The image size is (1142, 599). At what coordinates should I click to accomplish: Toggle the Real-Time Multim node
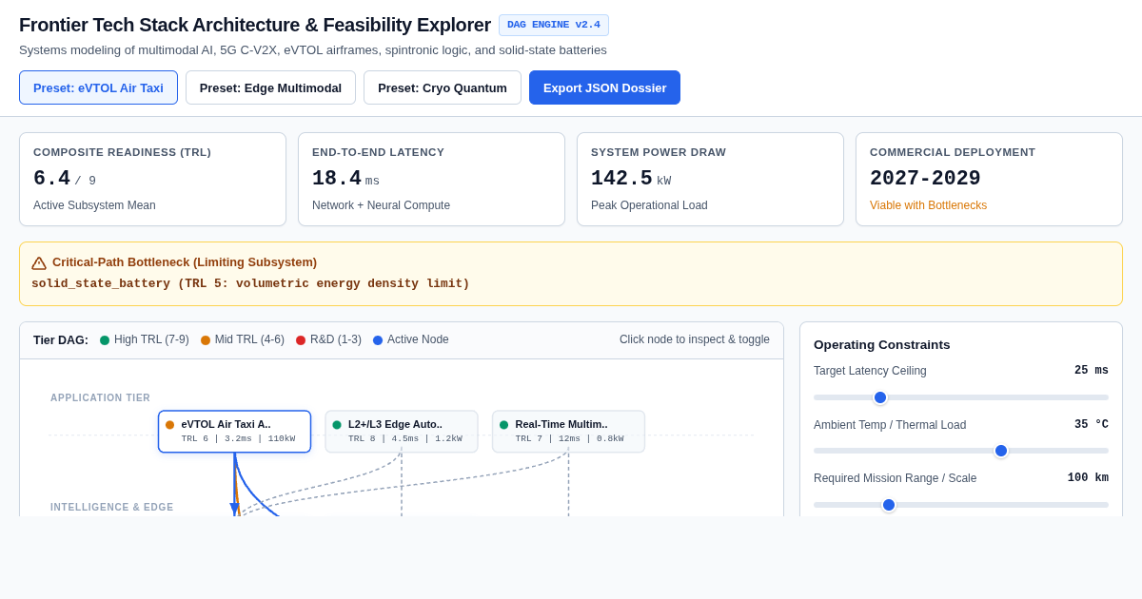[568, 432]
